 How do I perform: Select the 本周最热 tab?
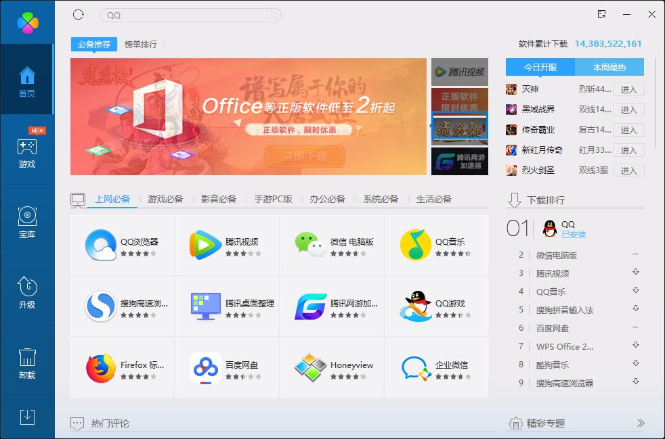coord(609,67)
